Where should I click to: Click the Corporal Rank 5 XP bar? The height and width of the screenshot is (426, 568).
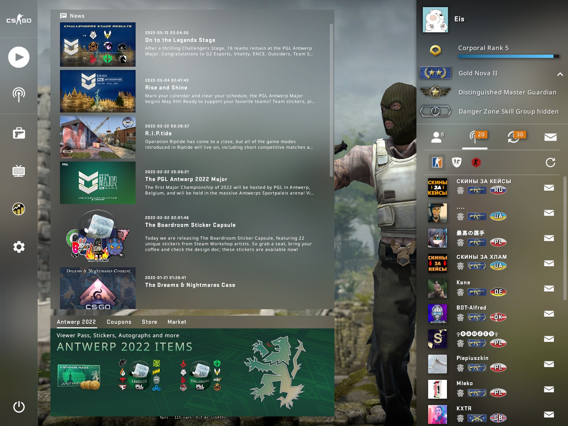tap(509, 56)
